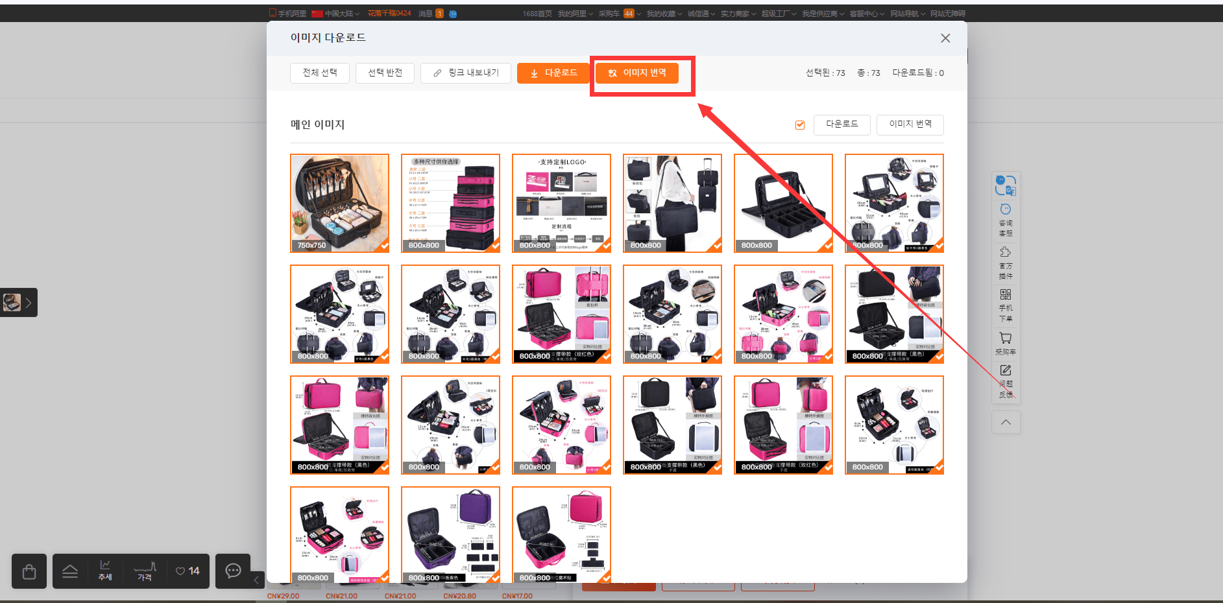This screenshot has height=603, width=1223.
Task: Deselect the first 750x750 cosmetic case image
Action: (x=339, y=203)
